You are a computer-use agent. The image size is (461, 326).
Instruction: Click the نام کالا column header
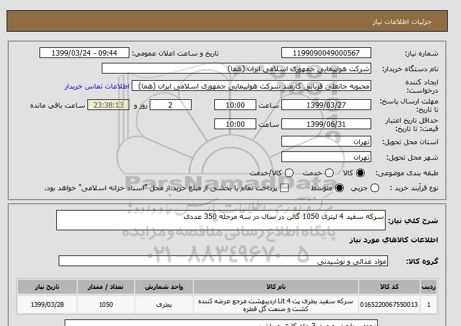(276, 287)
